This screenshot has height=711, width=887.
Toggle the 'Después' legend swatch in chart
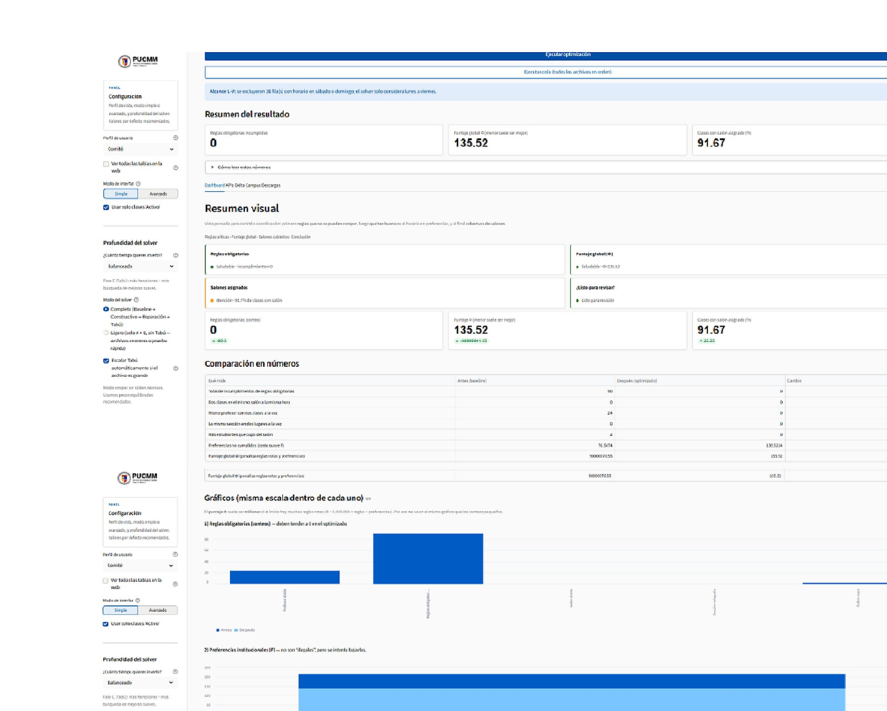coord(236,630)
